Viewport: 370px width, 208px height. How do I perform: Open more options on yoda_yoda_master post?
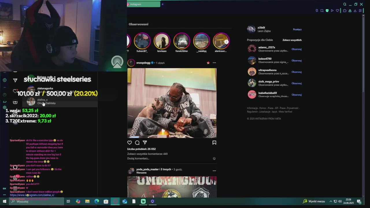(x=214, y=171)
